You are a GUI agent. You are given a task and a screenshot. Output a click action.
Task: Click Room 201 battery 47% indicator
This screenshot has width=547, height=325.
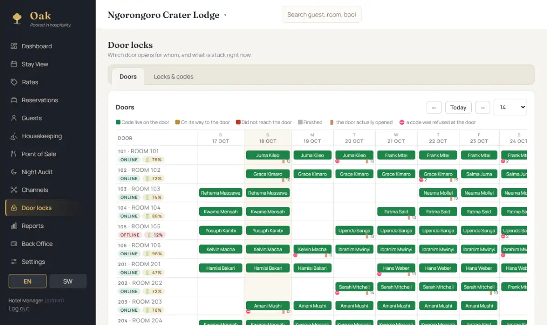(154, 273)
